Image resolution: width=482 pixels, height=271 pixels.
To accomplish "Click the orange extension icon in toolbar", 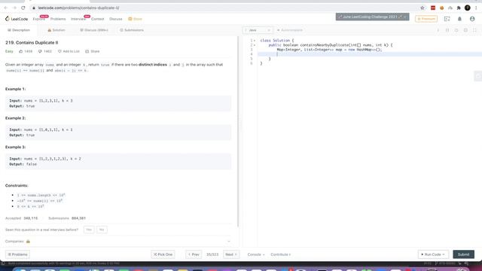I will pyautogui.click(x=441, y=8).
